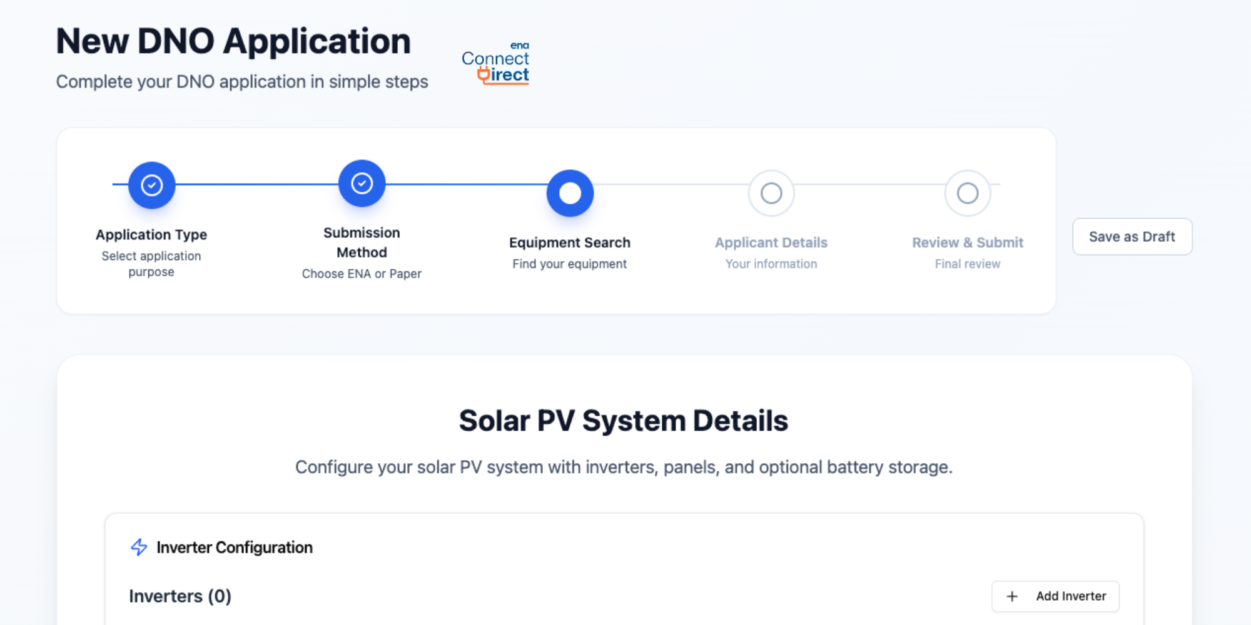
Task: Select the Equipment Search step label
Action: [569, 242]
